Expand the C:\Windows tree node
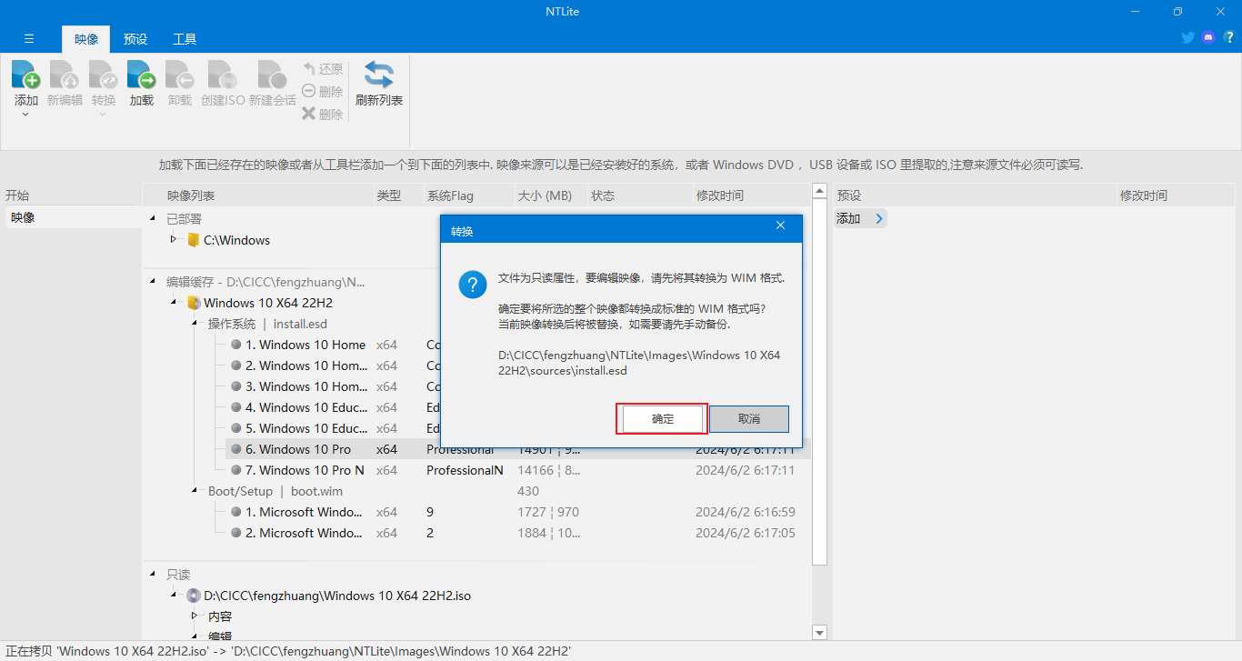This screenshot has height=661, width=1242. click(174, 240)
